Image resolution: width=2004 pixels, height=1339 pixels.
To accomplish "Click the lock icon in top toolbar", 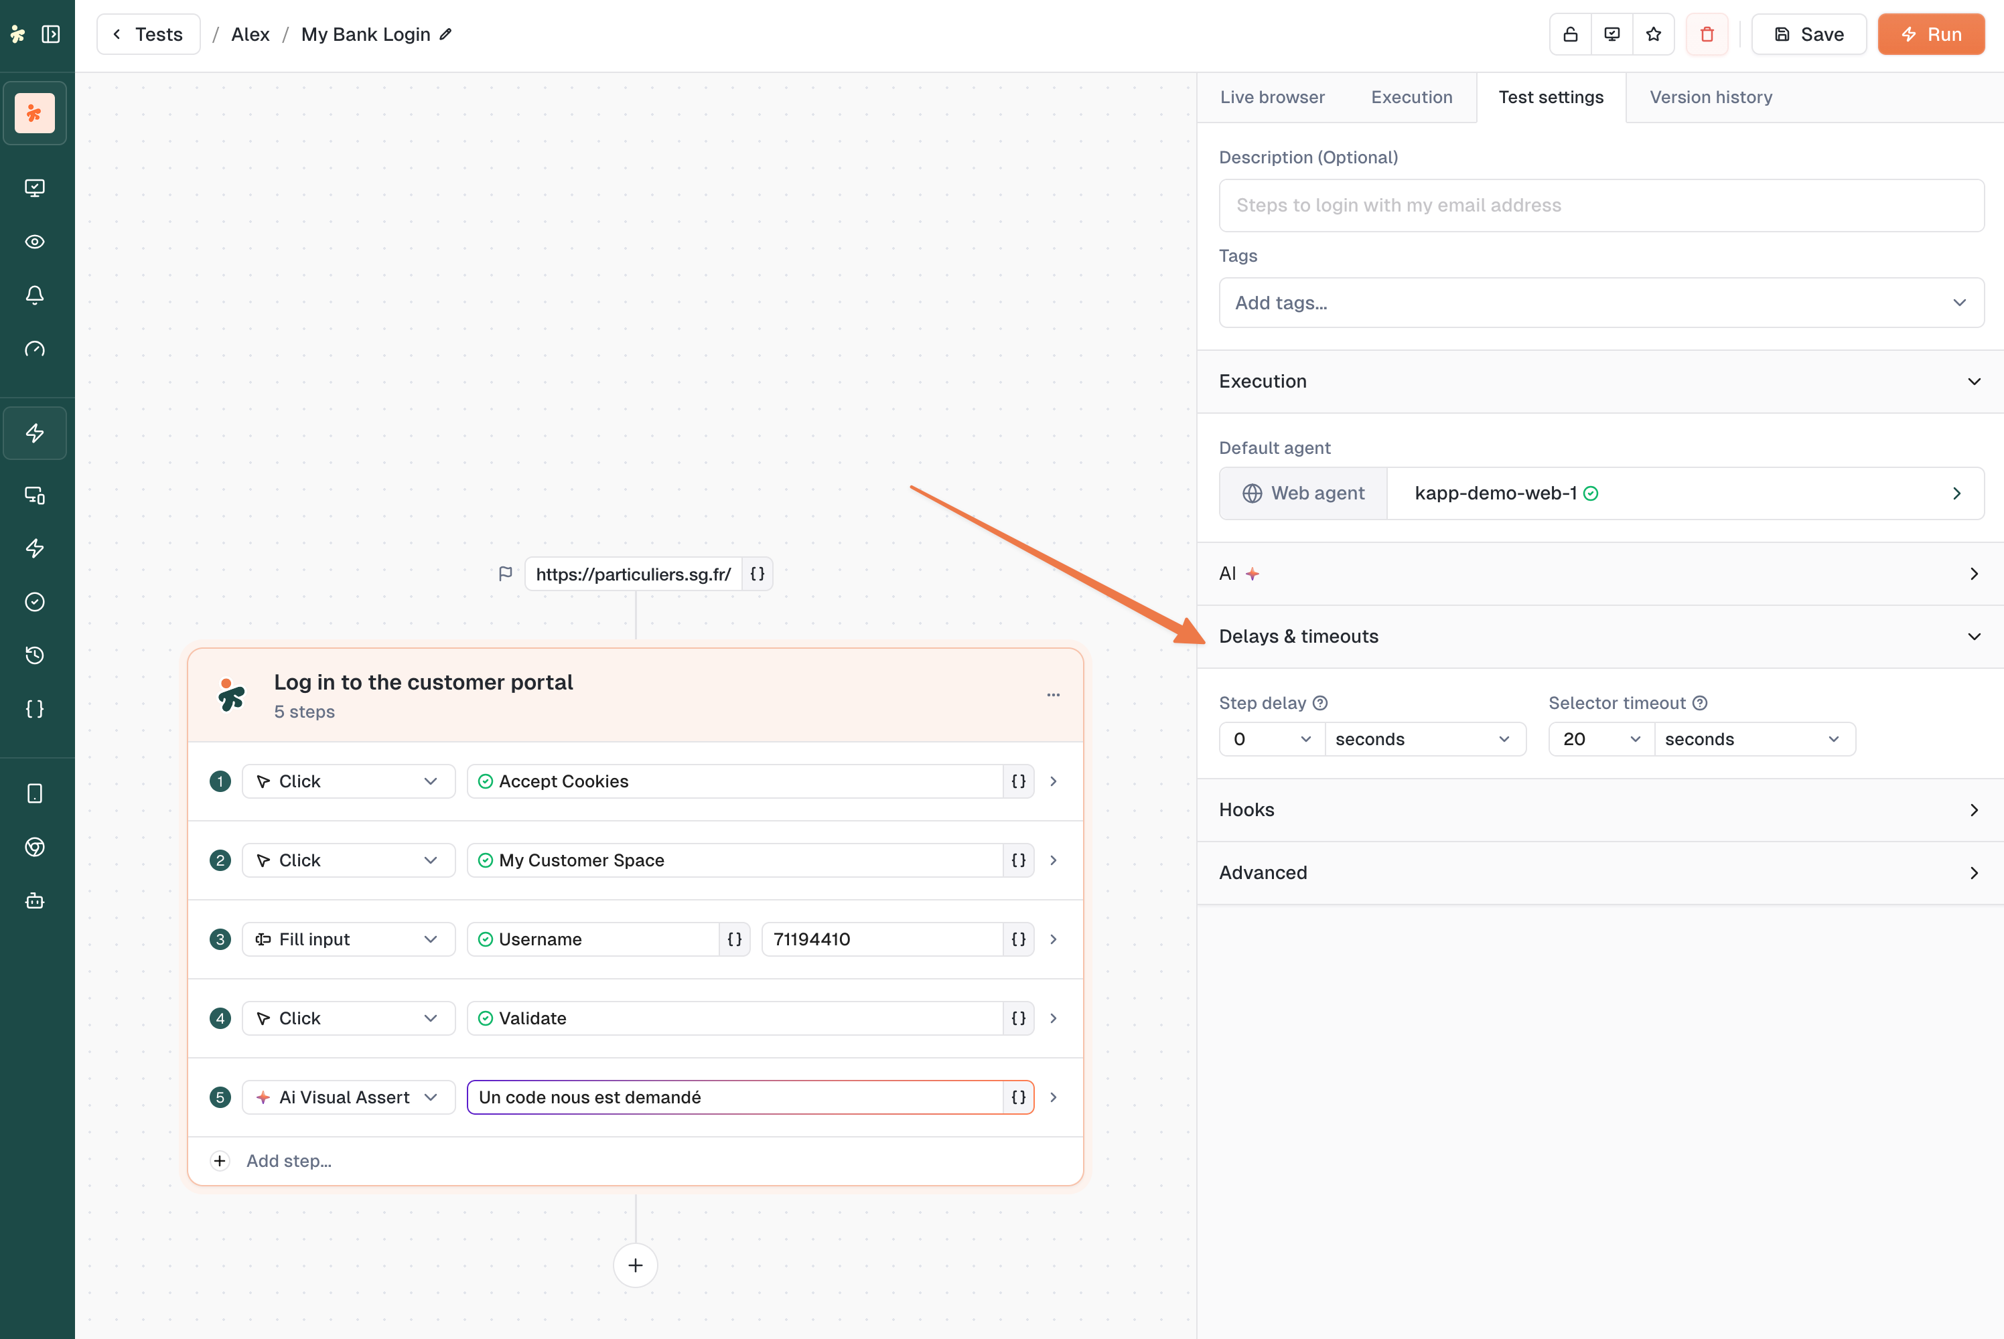I will click(1570, 34).
